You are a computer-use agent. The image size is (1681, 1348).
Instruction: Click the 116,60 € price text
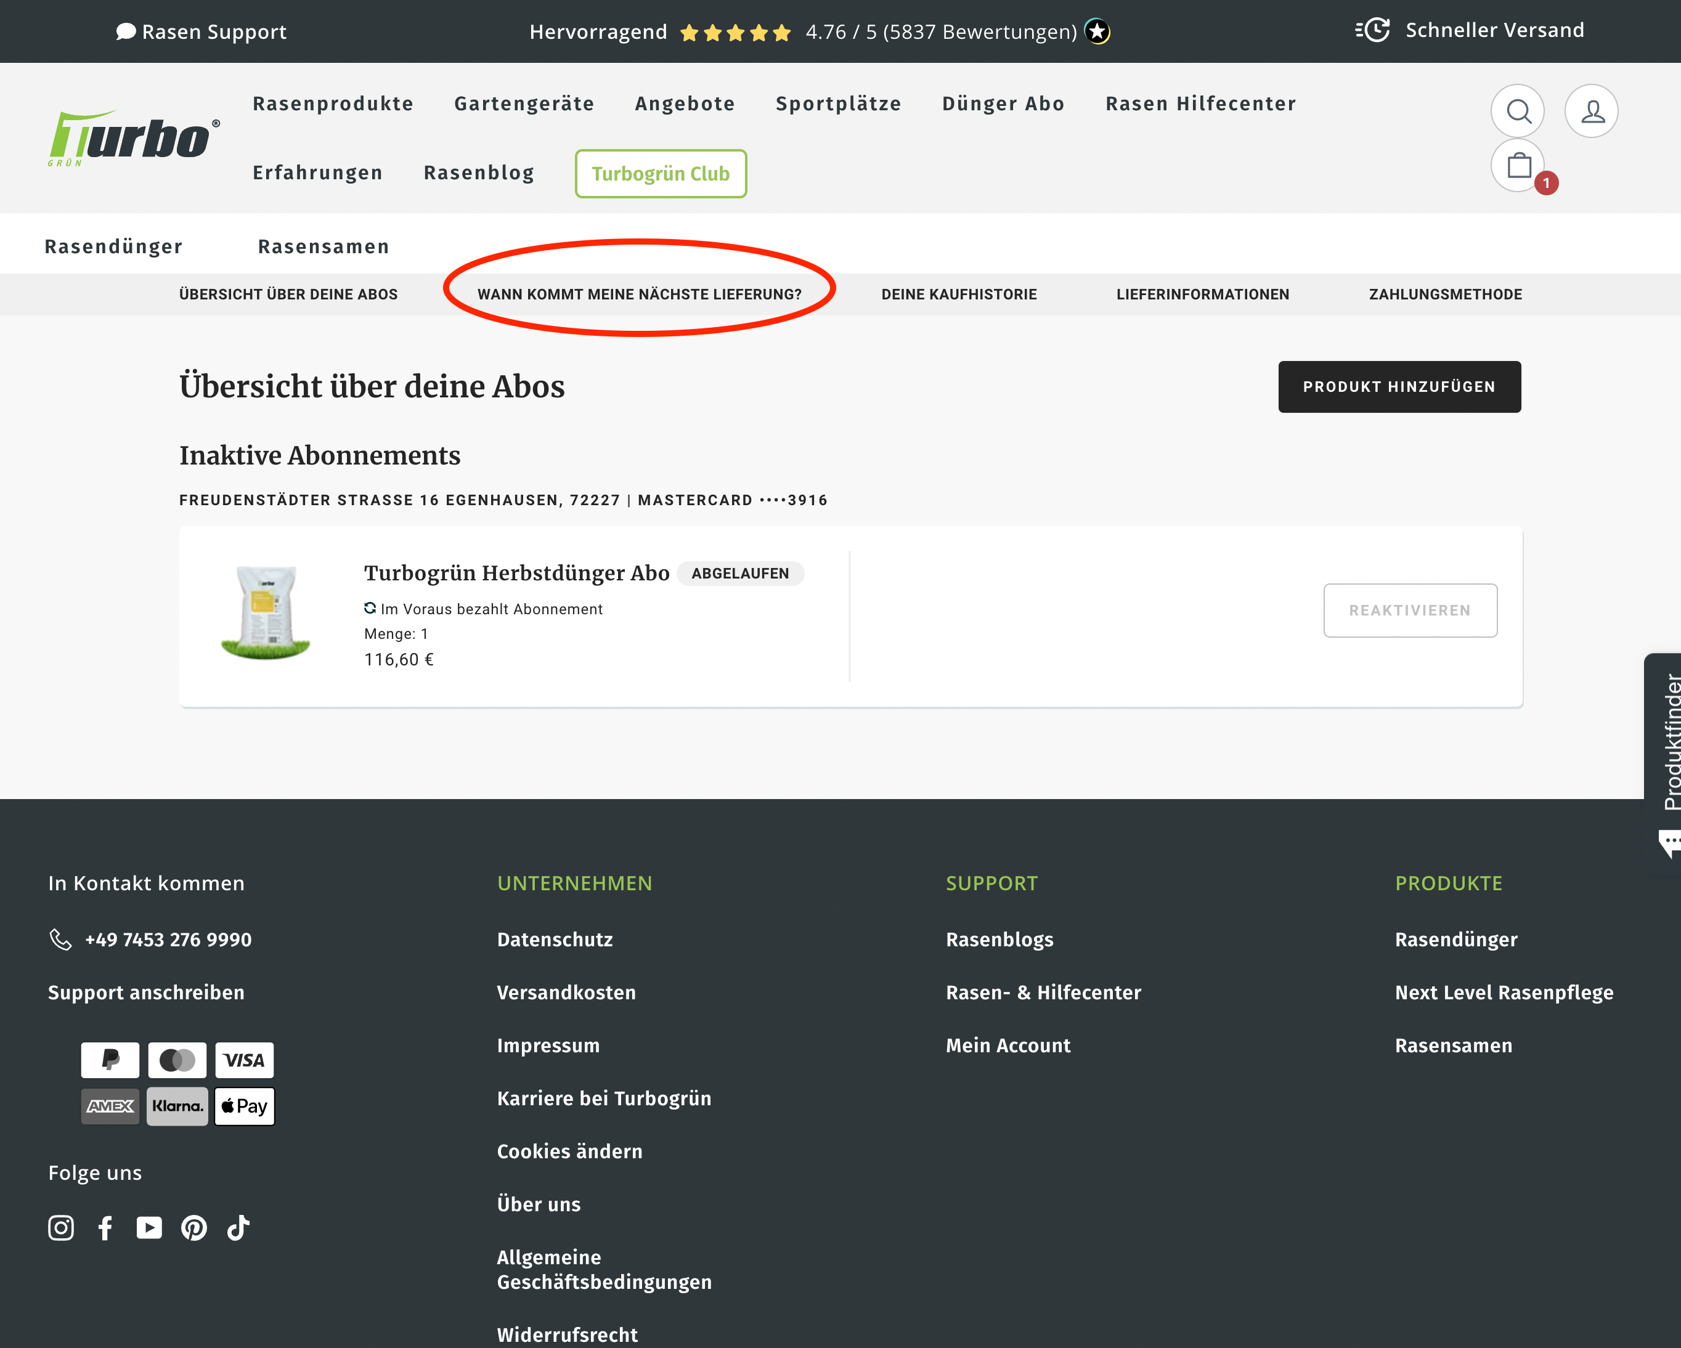pyautogui.click(x=399, y=660)
